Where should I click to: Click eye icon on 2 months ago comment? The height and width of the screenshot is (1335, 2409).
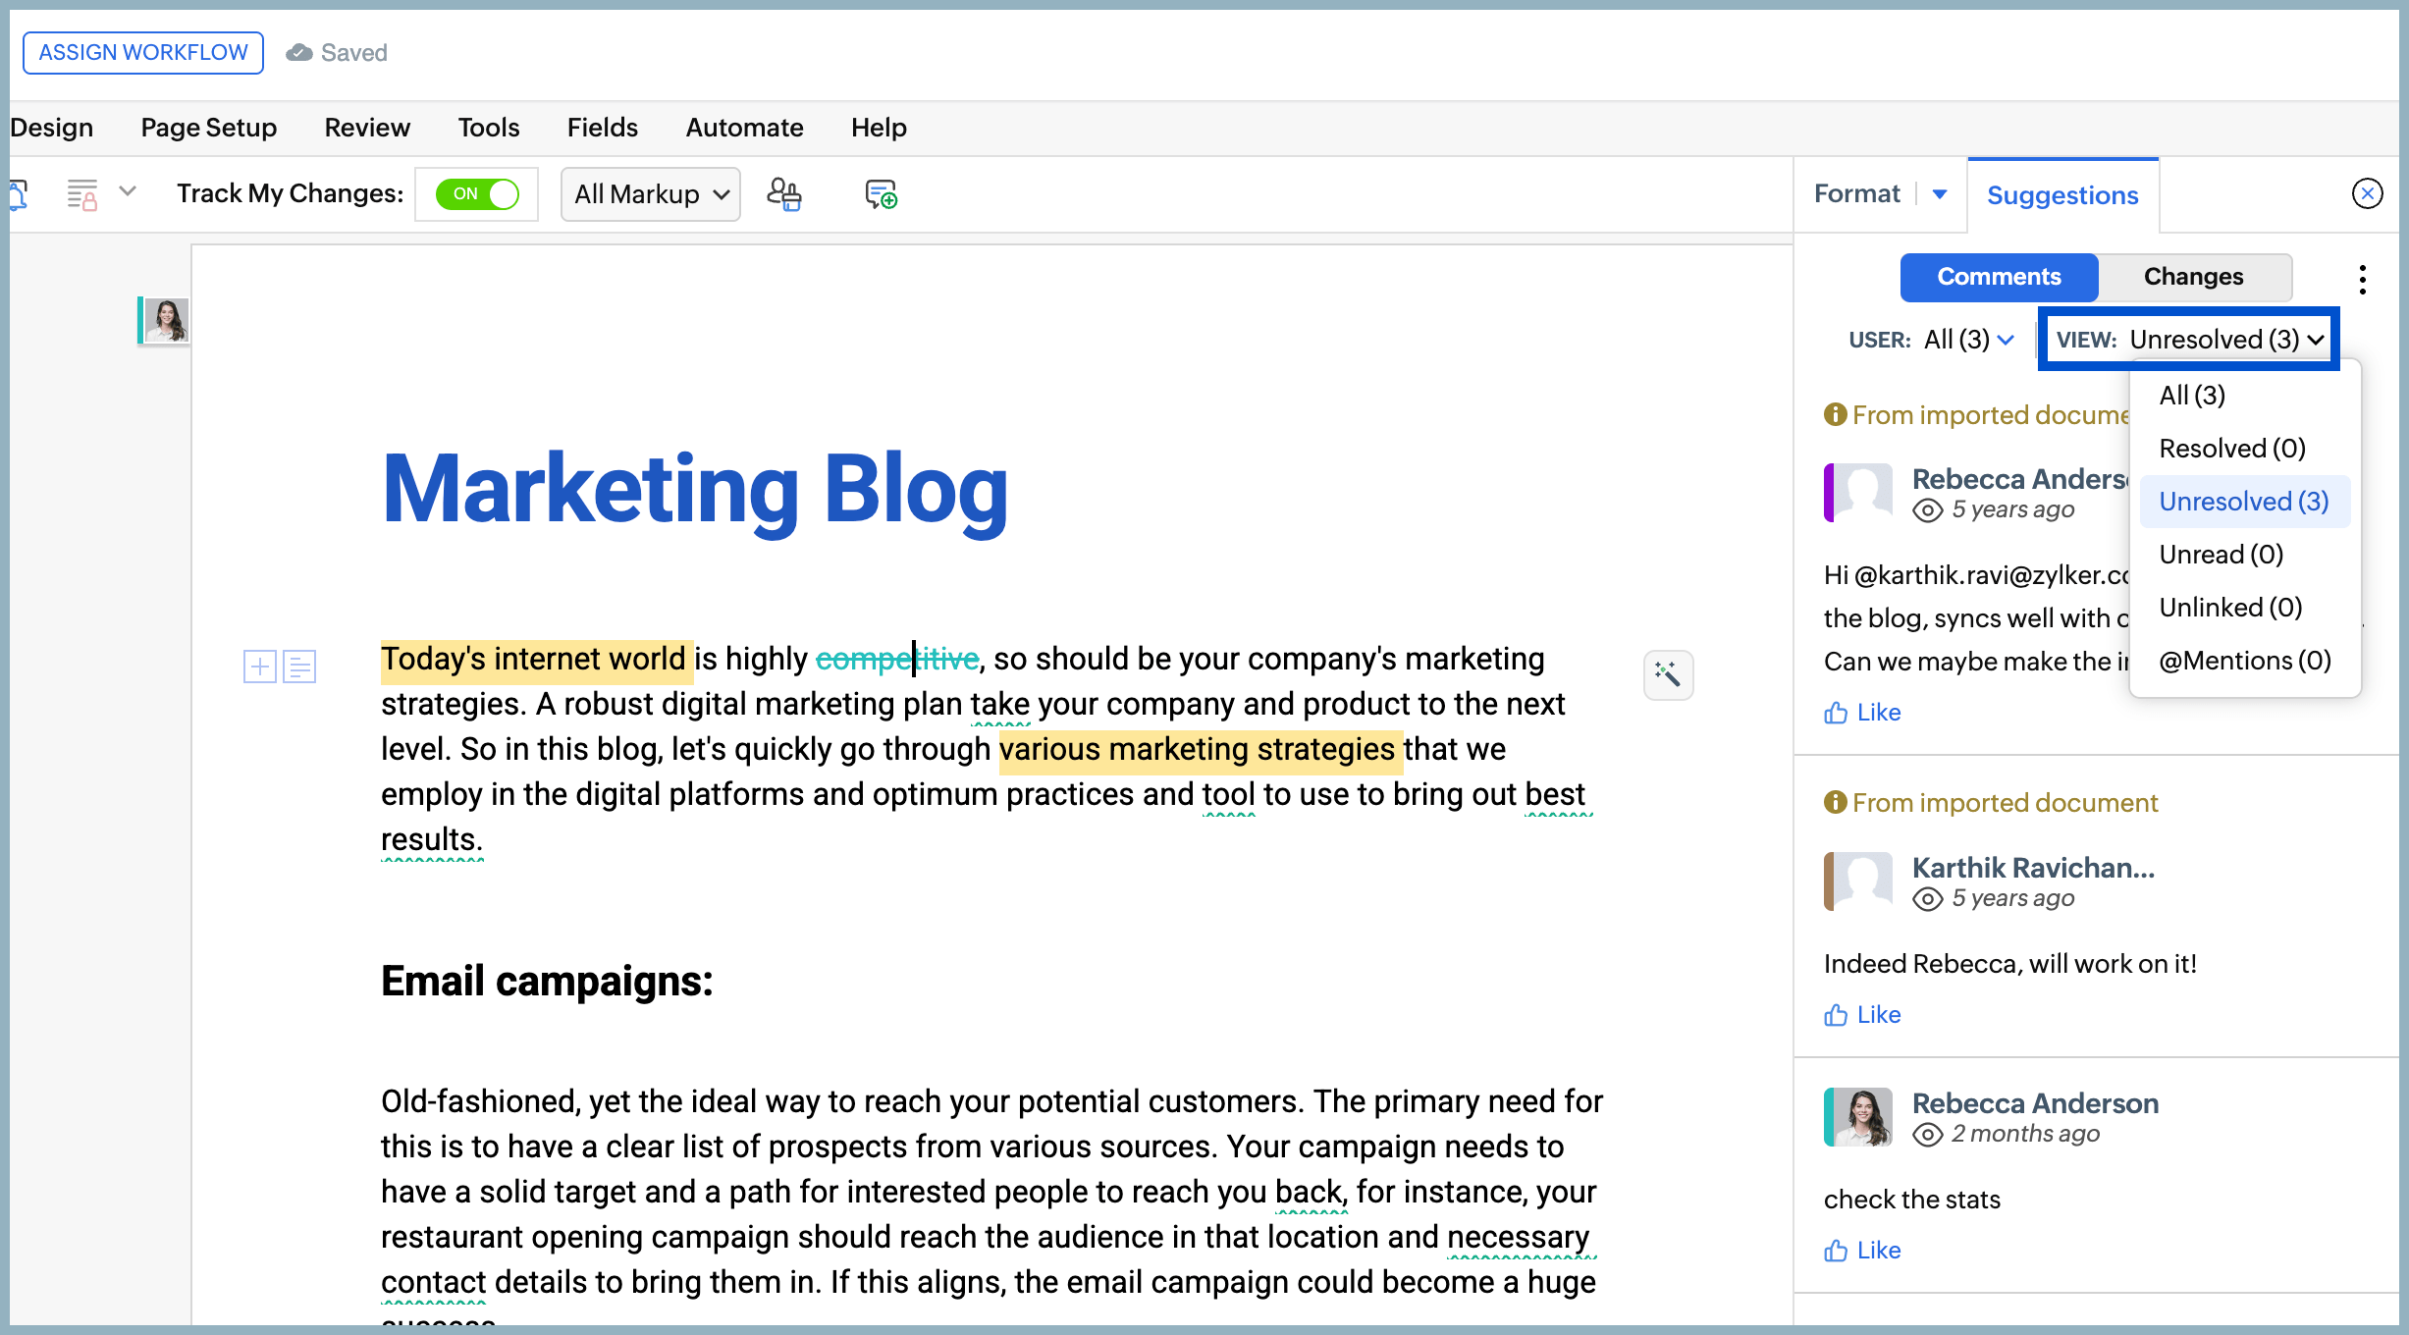pyautogui.click(x=1928, y=1135)
